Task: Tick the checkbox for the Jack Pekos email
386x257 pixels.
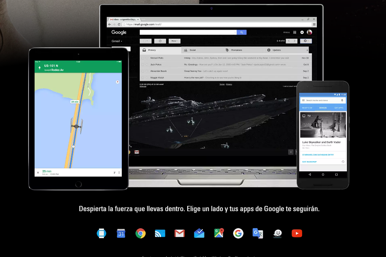Action: pos(142,65)
